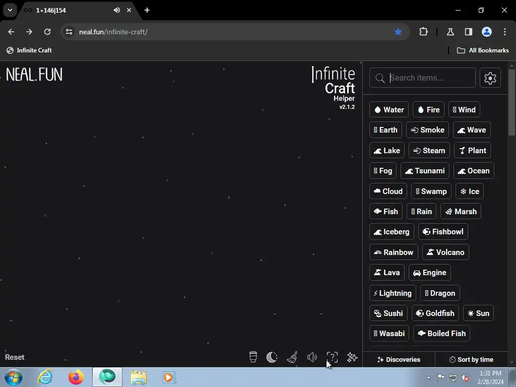Image resolution: width=516 pixels, height=387 pixels.
Task: Click the Wave item
Action: (472, 130)
